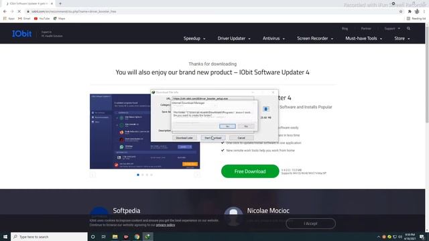Click the page vertical scrollbar
Screen dimensions: 429x241
pyautogui.click(x=427, y=74)
